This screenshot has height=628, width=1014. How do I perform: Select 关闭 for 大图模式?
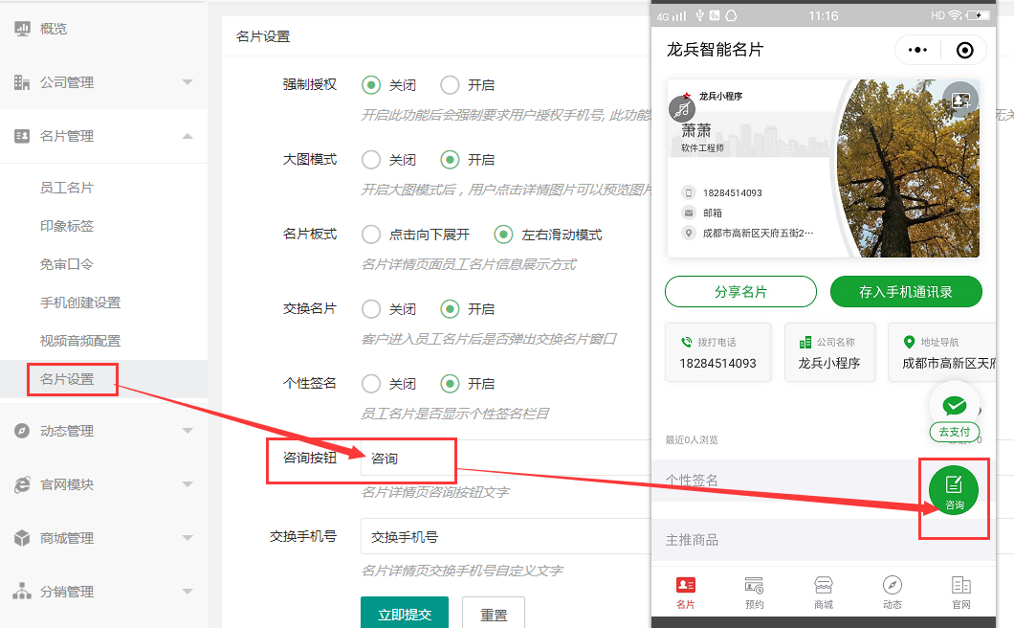tap(371, 160)
